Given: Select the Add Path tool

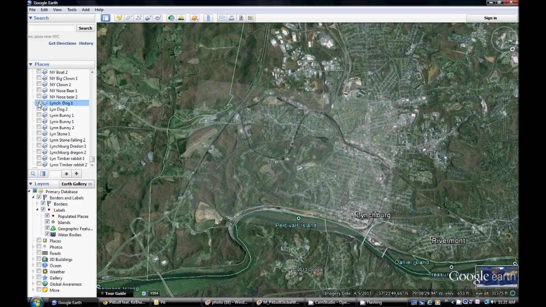Looking at the screenshot, I should pos(139,18).
